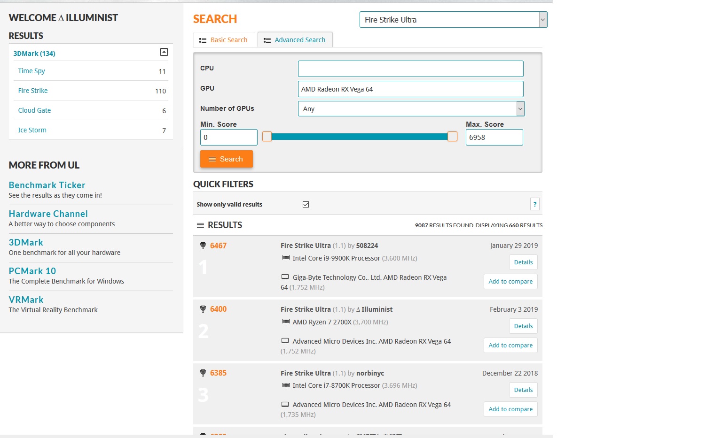Click the December 22 2018 date

tap(510, 373)
